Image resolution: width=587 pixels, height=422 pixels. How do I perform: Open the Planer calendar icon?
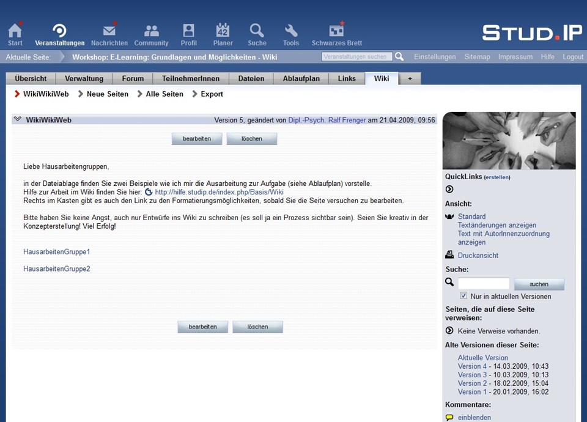pos(223,31)
